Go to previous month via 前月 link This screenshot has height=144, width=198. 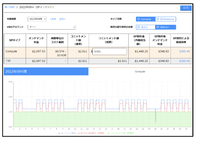(53, 19)
